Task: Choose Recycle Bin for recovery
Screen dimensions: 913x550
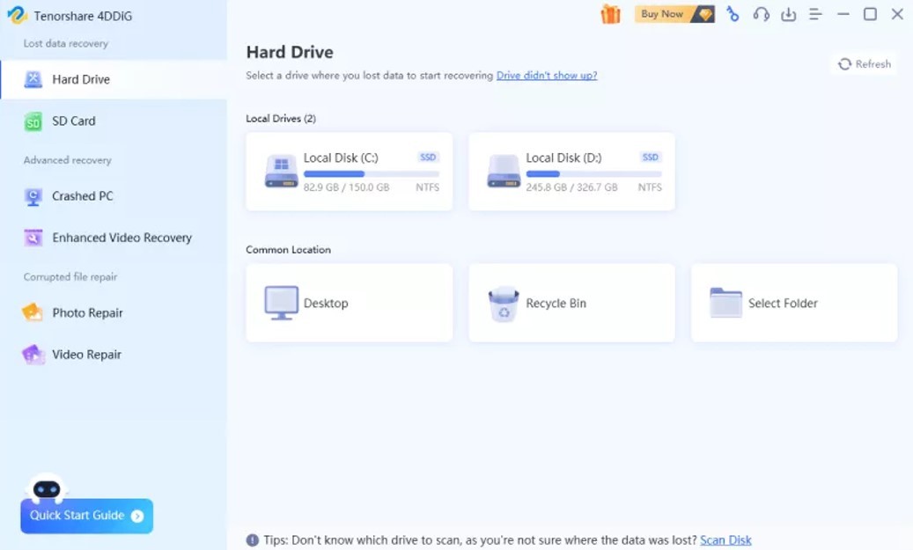Action: click(571, 303)
